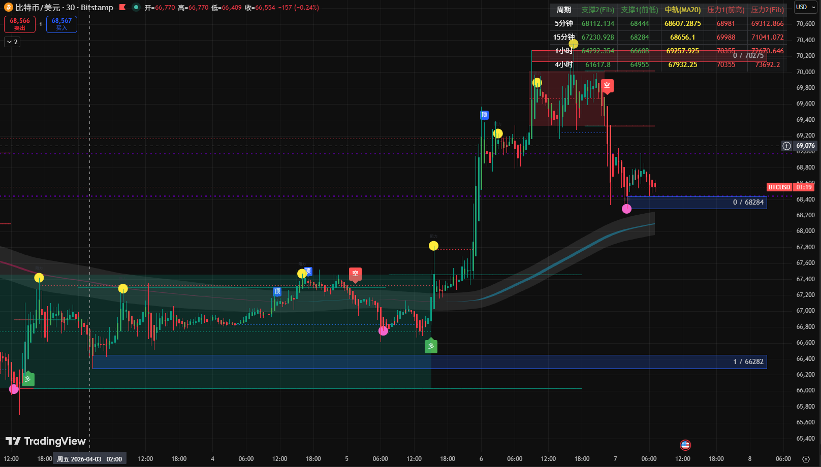Screen dimensions: 821x467
Task: Click the plus icon beside 69,076 price
Action: point(786,146)
